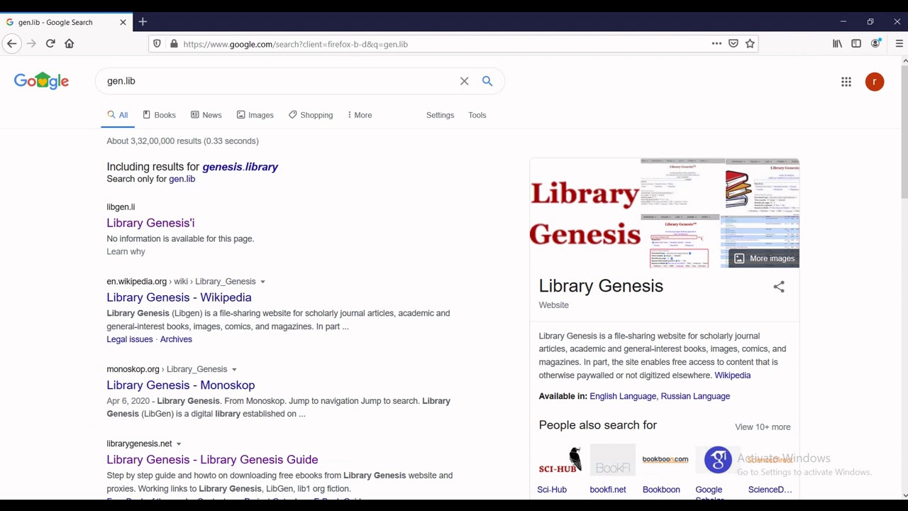Open the Google apps grid
Image resolution: width=908 pixels, height=511 pixels.
click(846, 82)
